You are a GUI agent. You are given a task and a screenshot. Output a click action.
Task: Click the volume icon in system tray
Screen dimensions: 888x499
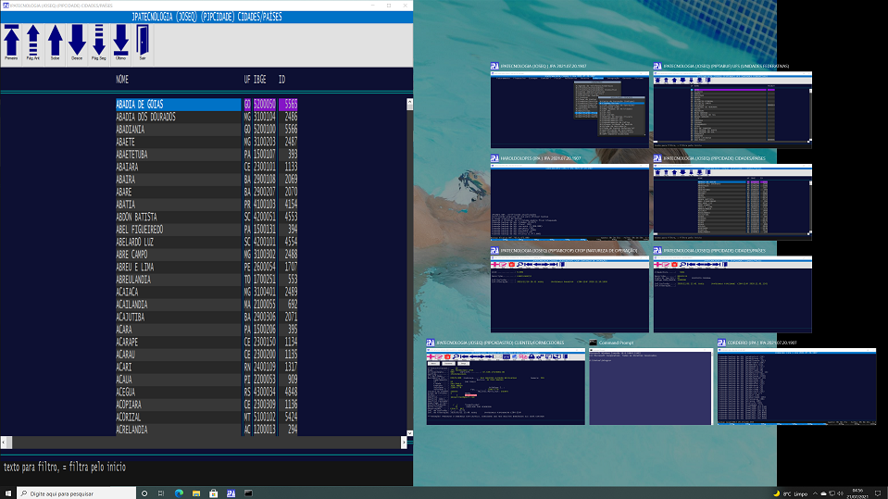[x=840, y=493]
